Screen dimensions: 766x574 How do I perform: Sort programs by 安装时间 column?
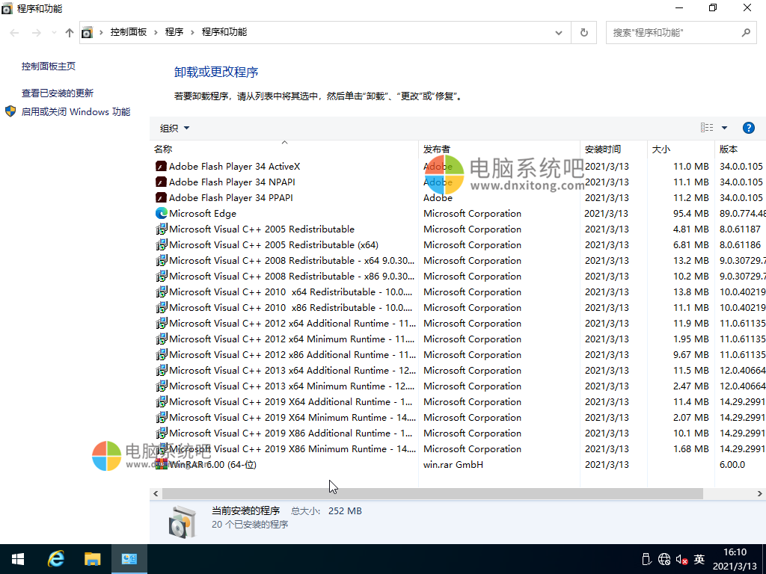(x=602, y=149)
